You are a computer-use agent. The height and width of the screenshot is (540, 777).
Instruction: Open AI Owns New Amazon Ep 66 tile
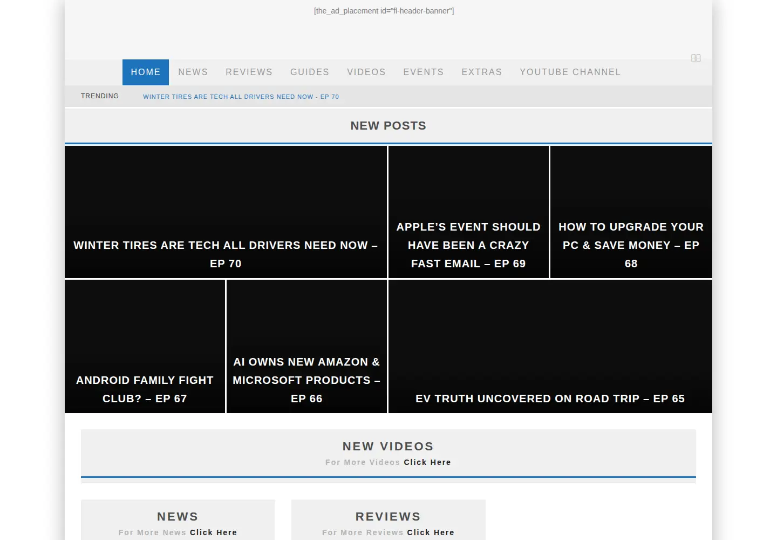306,346
